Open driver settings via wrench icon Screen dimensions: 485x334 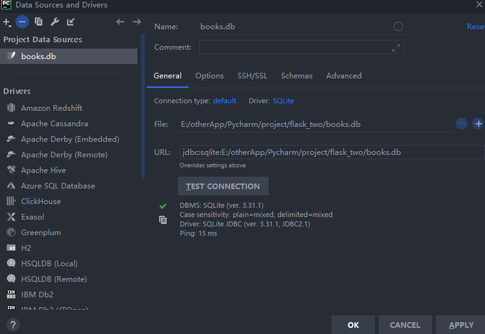click(x=55, y=22)
